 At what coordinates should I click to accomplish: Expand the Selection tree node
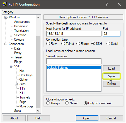pos(11,35)
